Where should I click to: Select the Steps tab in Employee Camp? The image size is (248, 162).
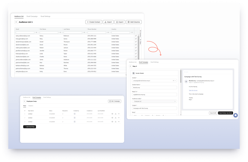click(25, 106)
